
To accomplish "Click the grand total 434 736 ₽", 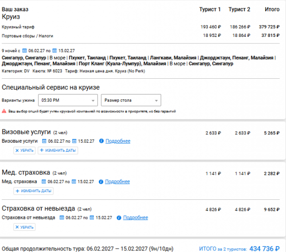I will [264, 249].
